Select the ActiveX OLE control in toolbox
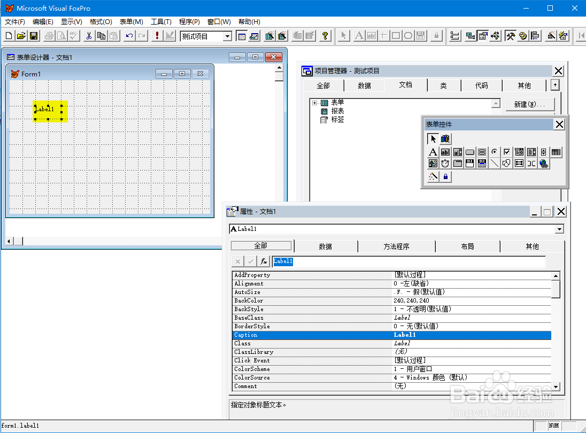The width and height of the screenshot is (586, 433). point(470,164)
